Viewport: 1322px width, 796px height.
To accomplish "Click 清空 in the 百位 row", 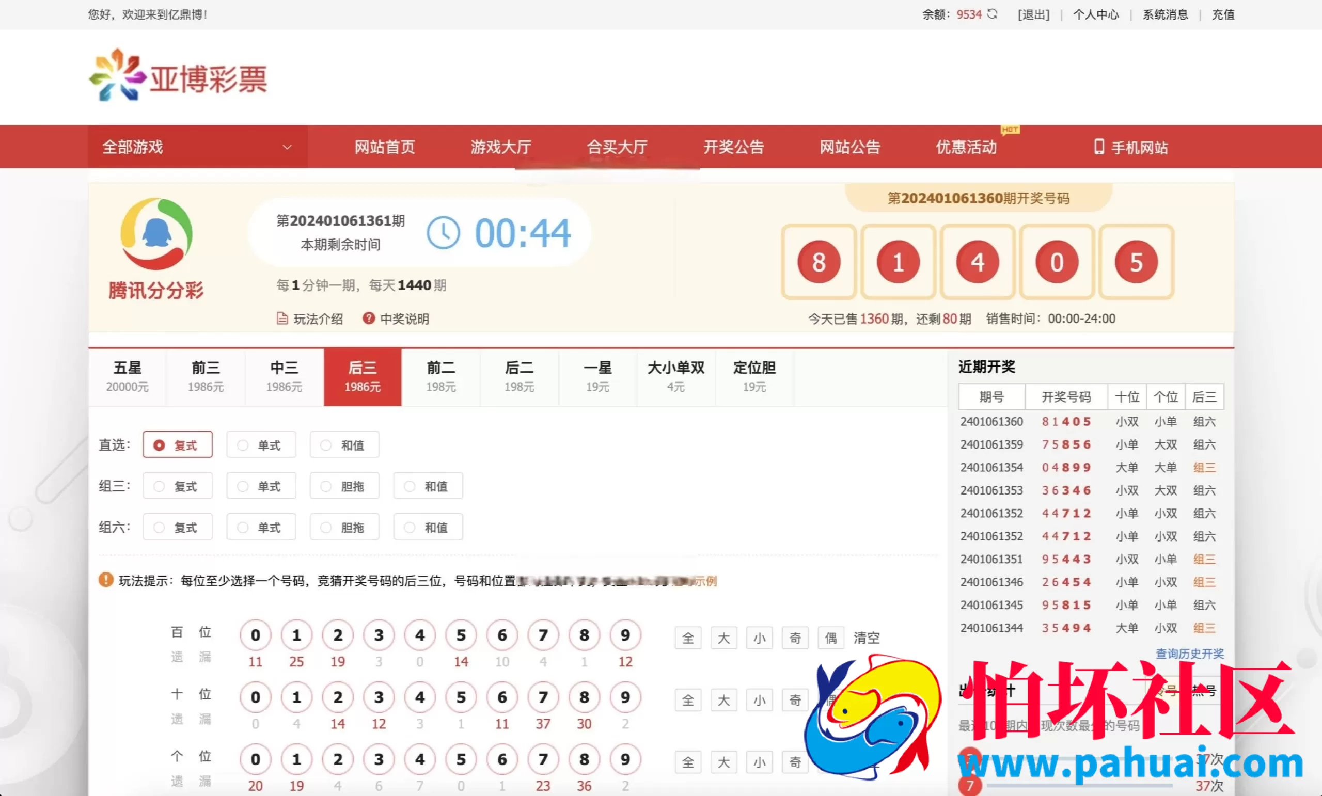I will (x=867, y=638).
